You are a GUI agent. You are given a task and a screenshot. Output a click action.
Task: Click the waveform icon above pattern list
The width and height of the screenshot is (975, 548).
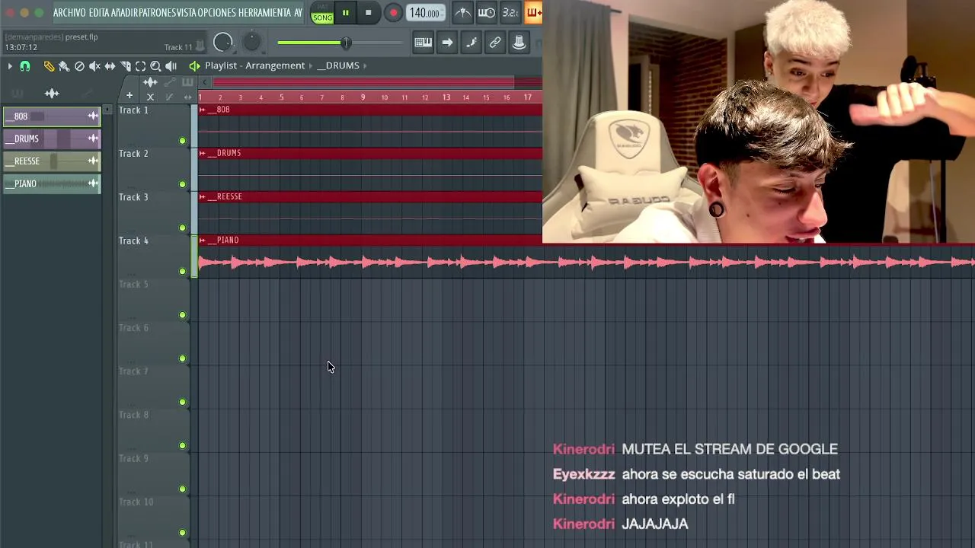point(52,94)
